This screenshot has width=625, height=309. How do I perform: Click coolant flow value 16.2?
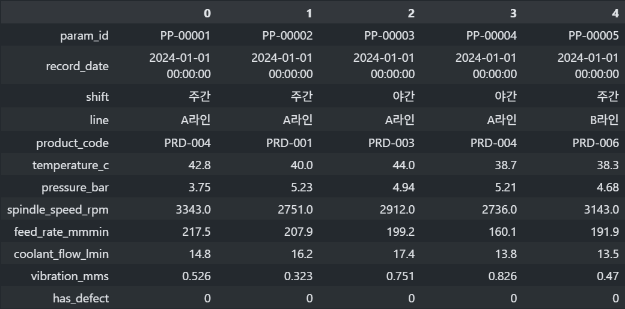[x=302, y=254]
